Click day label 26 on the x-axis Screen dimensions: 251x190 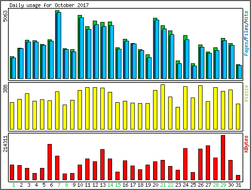pos(201,185)
